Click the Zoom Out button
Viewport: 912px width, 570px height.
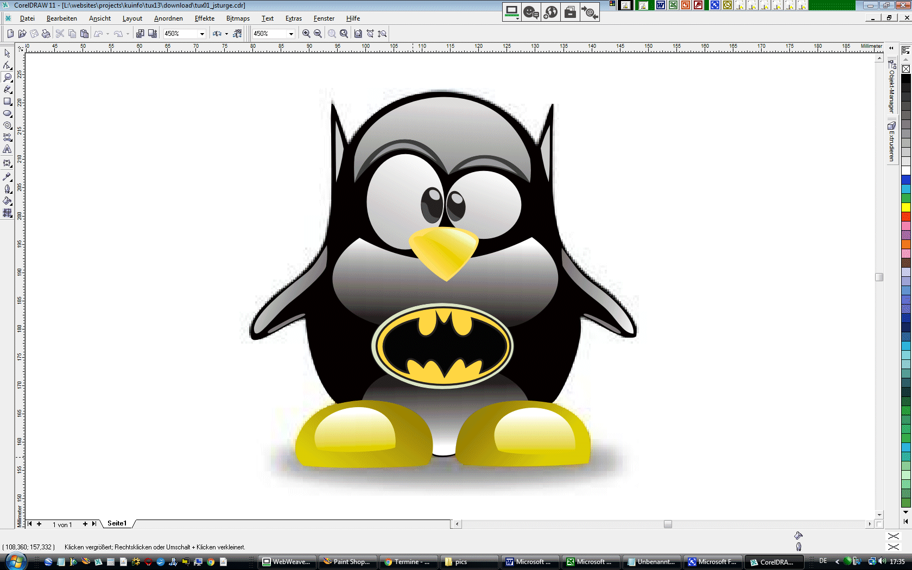coord(318,34)
